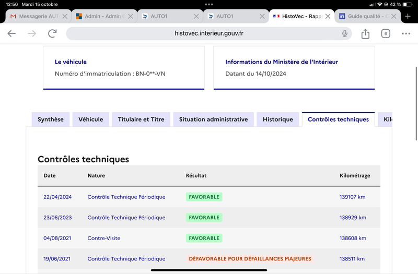The width and height of the screenshot is (418, 274).
Task: Open the partially visible Kilométrage tab
Action: coord(385,120)
